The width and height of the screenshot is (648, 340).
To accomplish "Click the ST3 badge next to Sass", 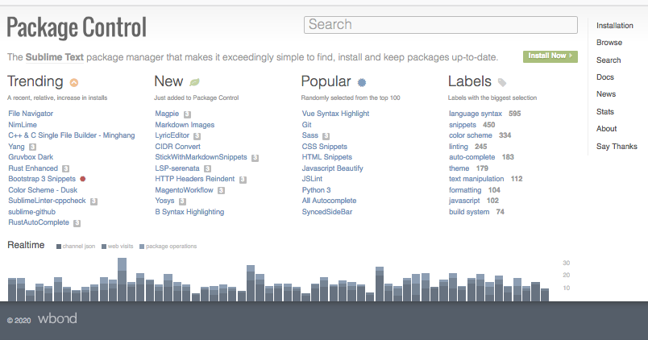I will click(x=326, y=136).
